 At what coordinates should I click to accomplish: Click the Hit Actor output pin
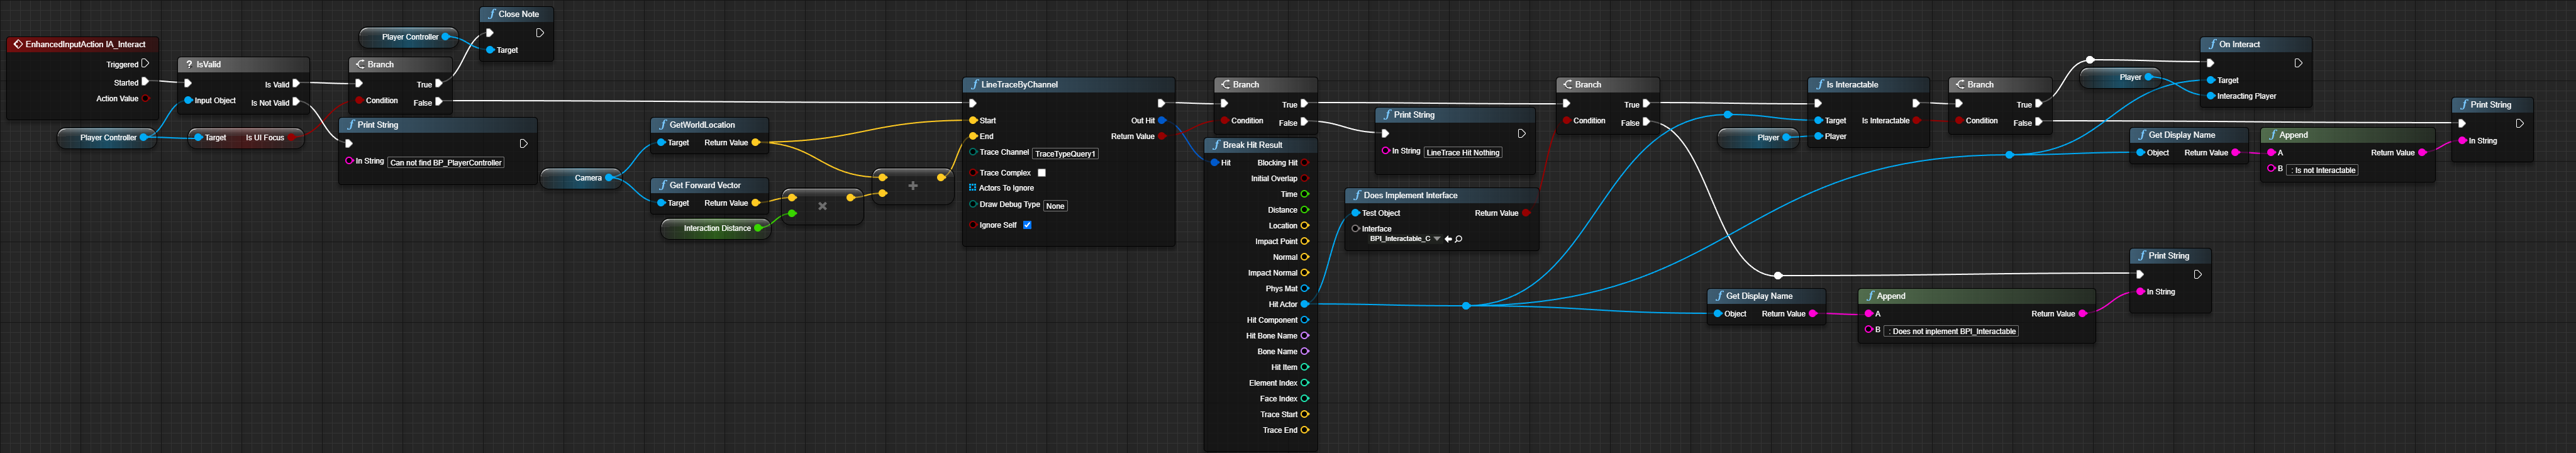[1304, 304]
